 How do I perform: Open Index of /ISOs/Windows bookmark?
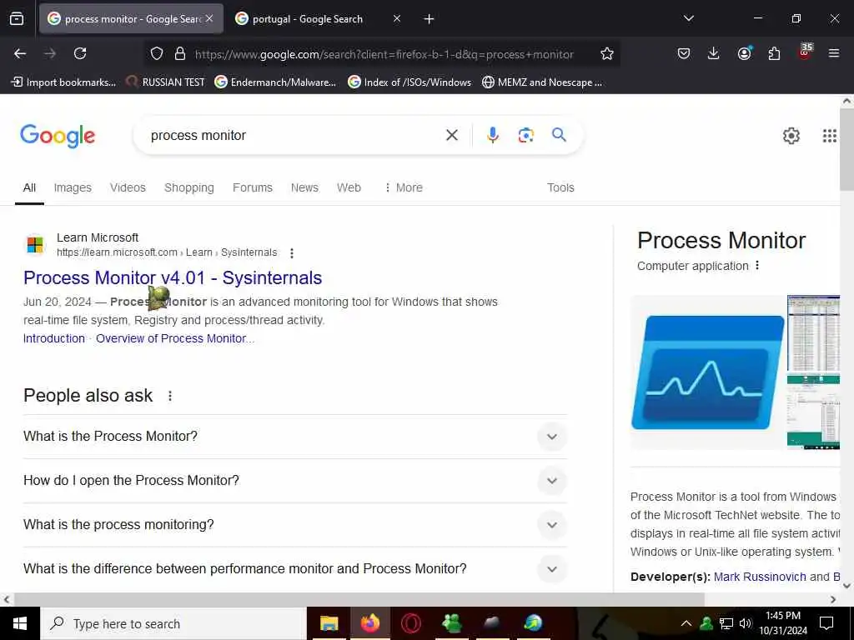click(409, 82)
